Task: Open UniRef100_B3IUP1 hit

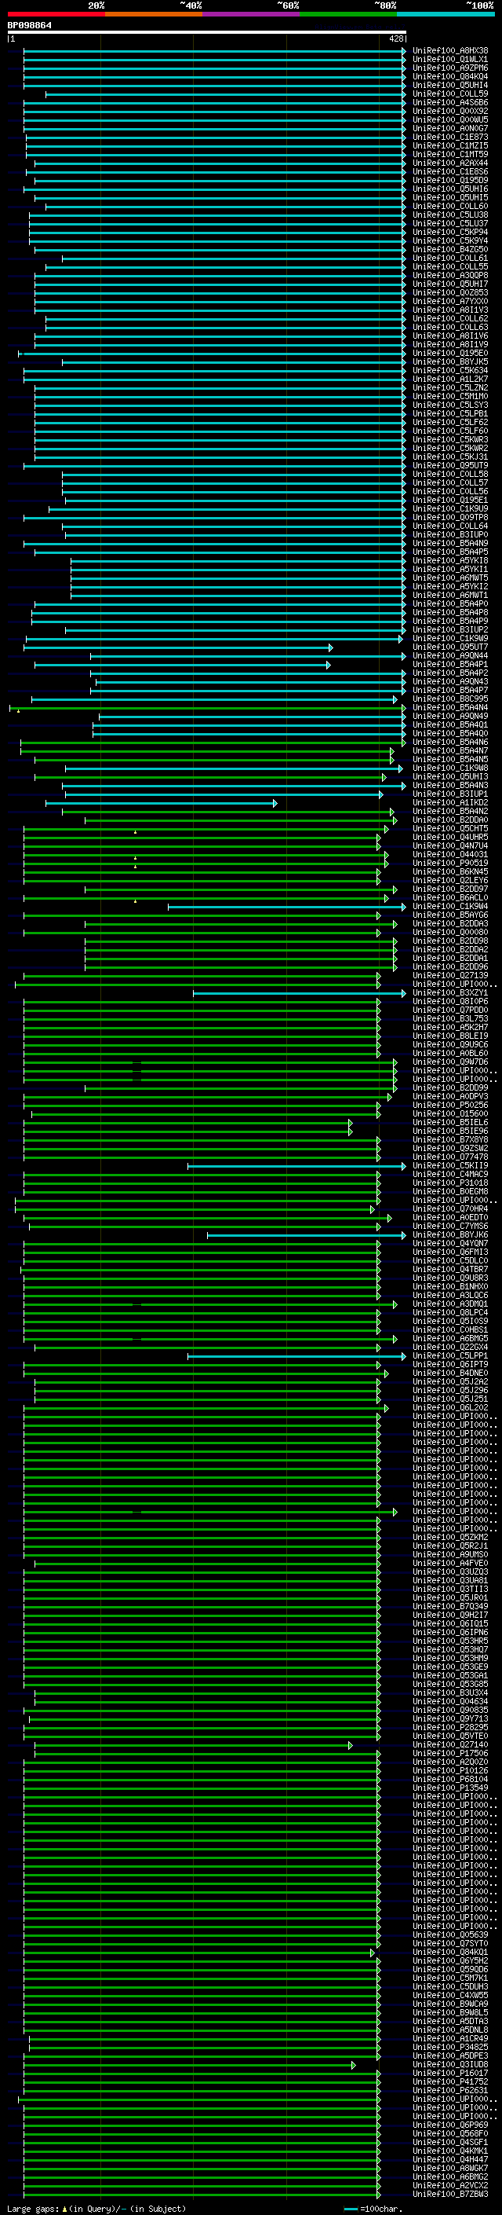Action: [450, 794]
